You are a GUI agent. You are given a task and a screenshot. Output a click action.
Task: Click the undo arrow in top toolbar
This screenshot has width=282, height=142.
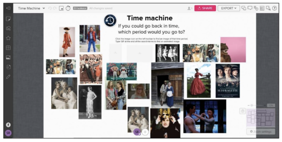click(x=50, y=8)
